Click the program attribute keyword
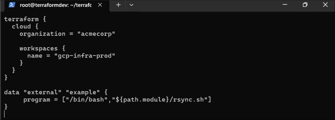Image resolution: width=335 pixels, height=120 pixels. 37,100
